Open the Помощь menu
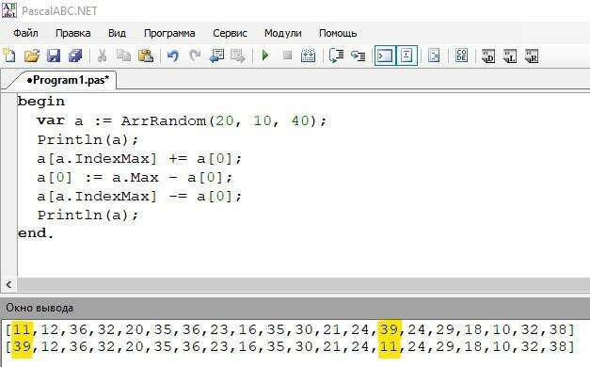 coord(338,33)
